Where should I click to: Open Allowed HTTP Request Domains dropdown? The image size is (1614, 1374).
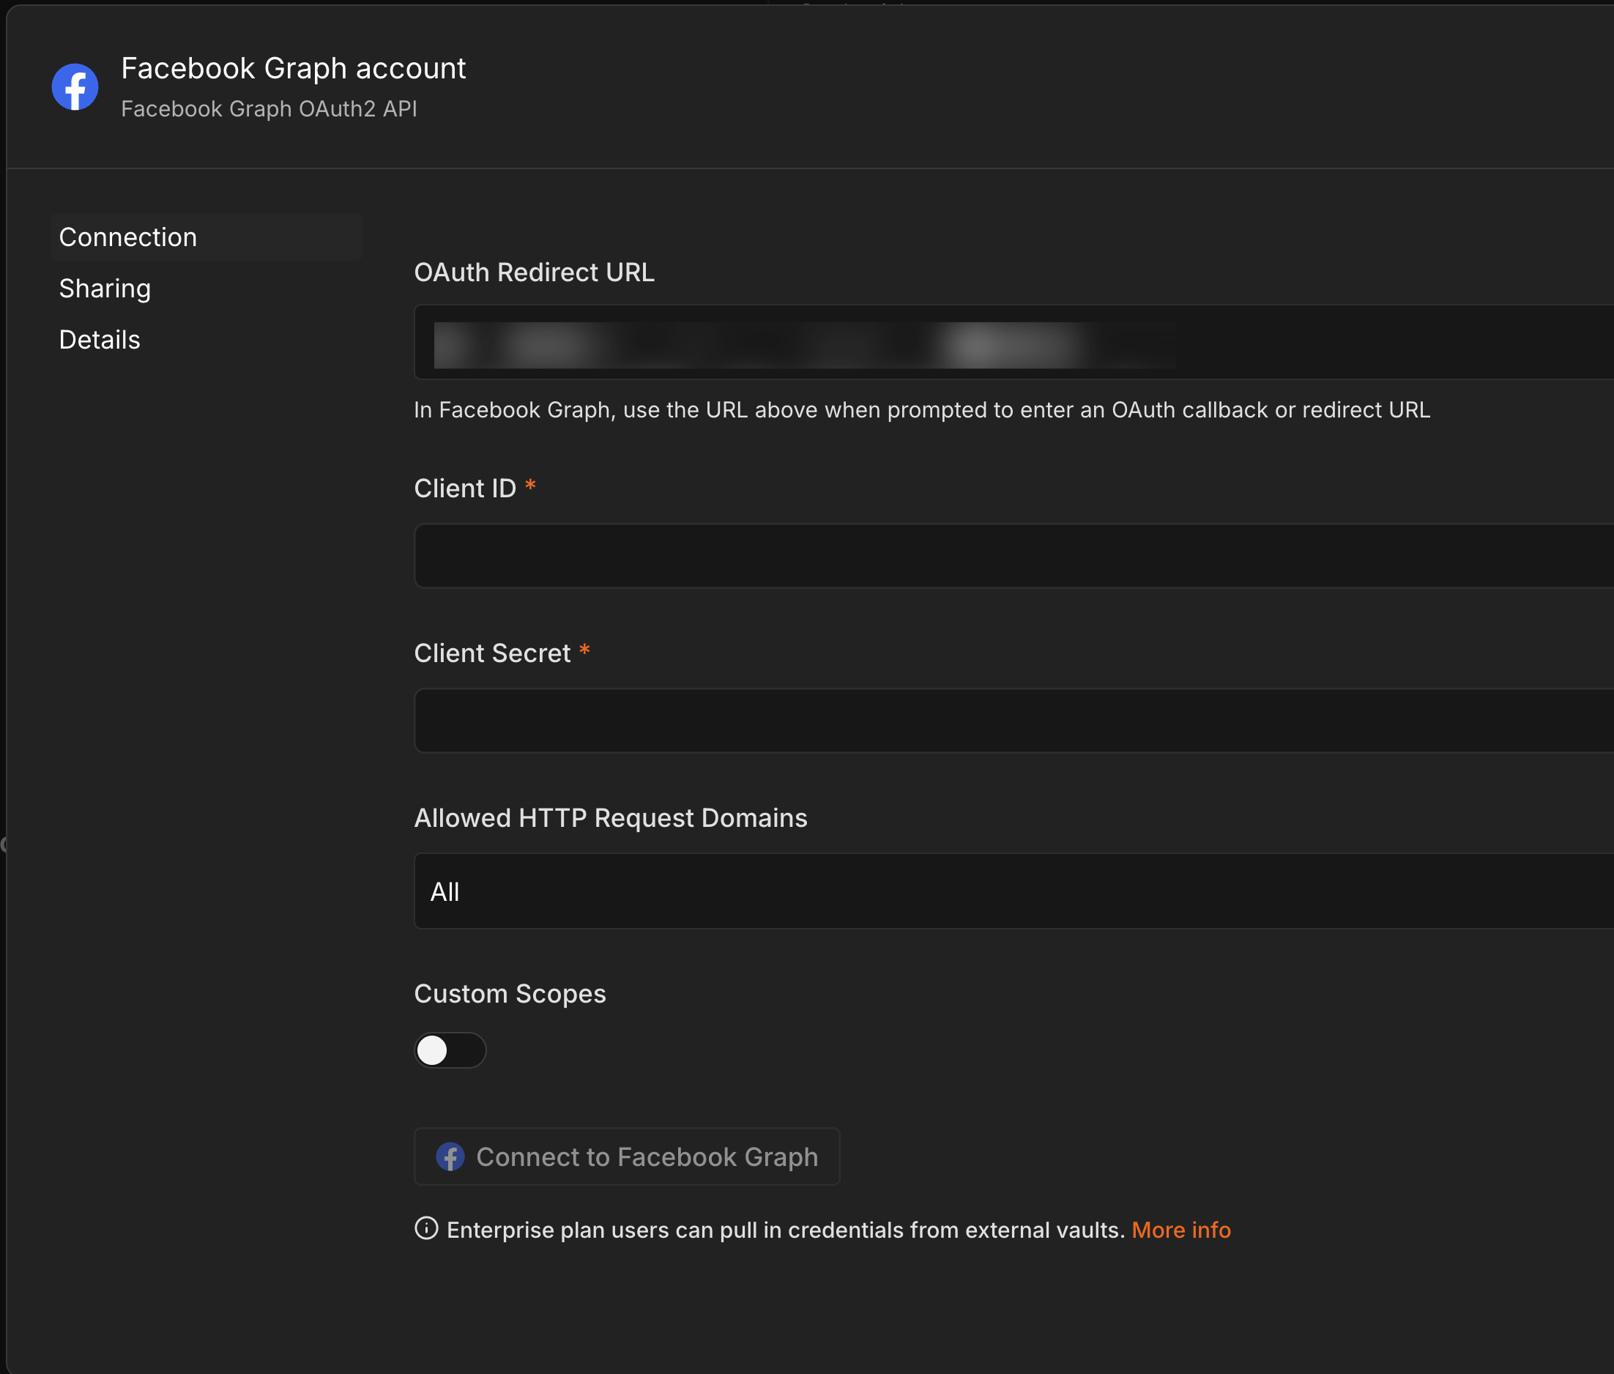coord(1014,891)
